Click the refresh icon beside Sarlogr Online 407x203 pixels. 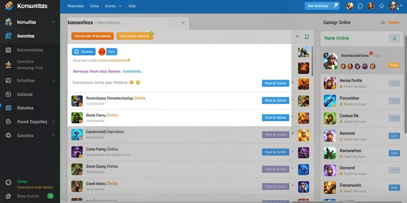[x=383, y=23]
